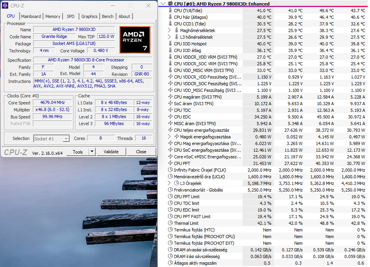Screen dimensions: 370x267
Task: Click the Core Speed value 4679.04 MHz
Action: pyautogui.click(x=52, y=102)
